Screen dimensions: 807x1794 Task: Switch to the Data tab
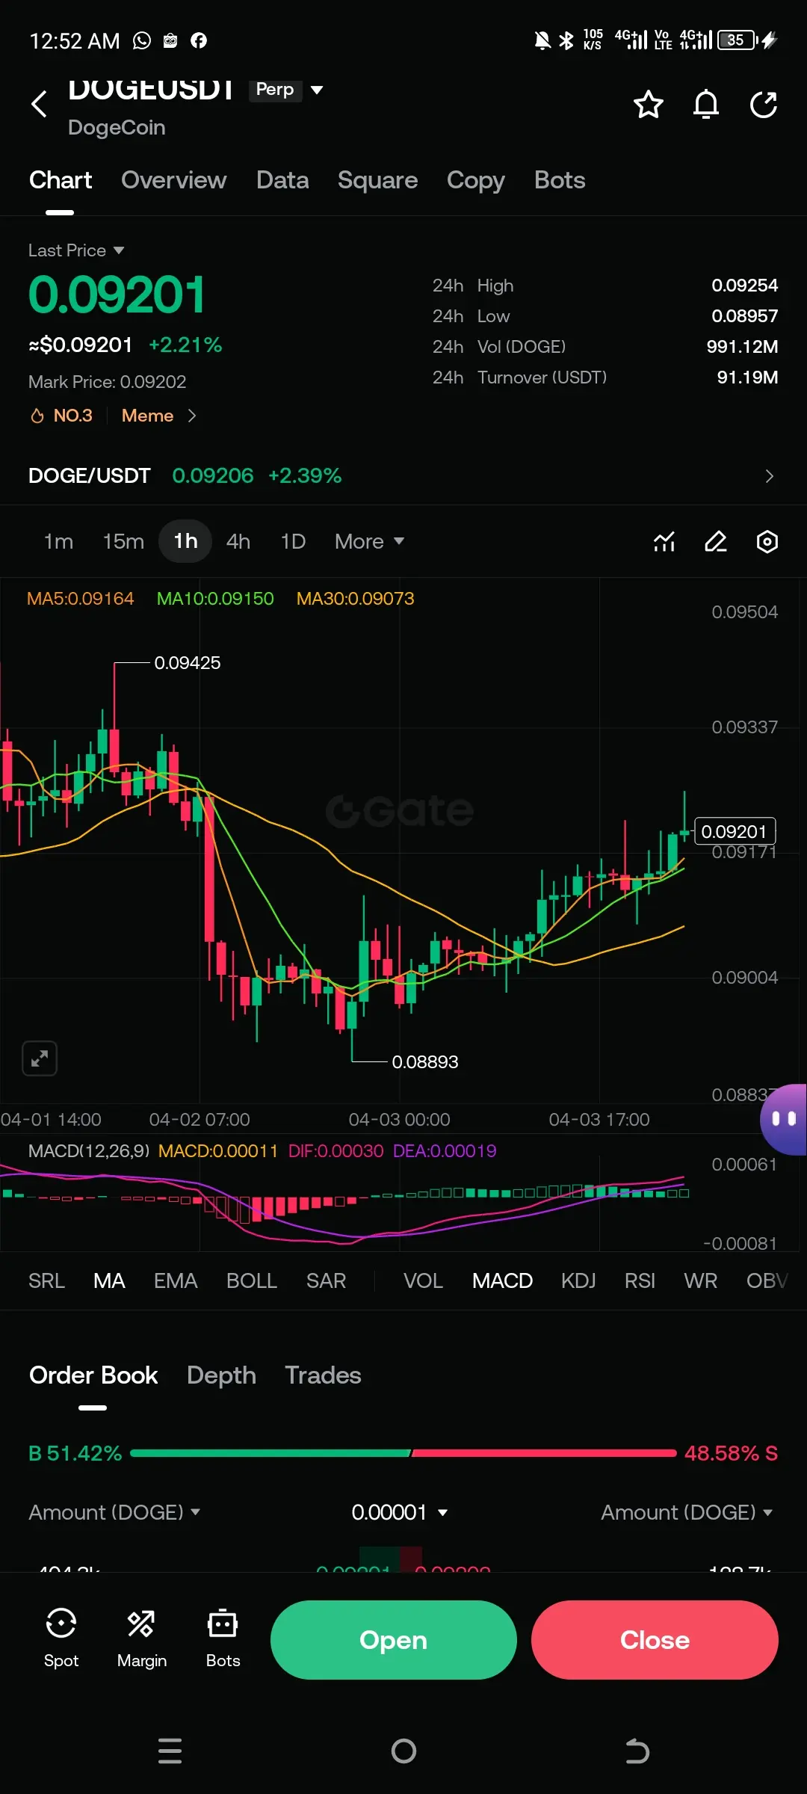click(x=282, y=180)
